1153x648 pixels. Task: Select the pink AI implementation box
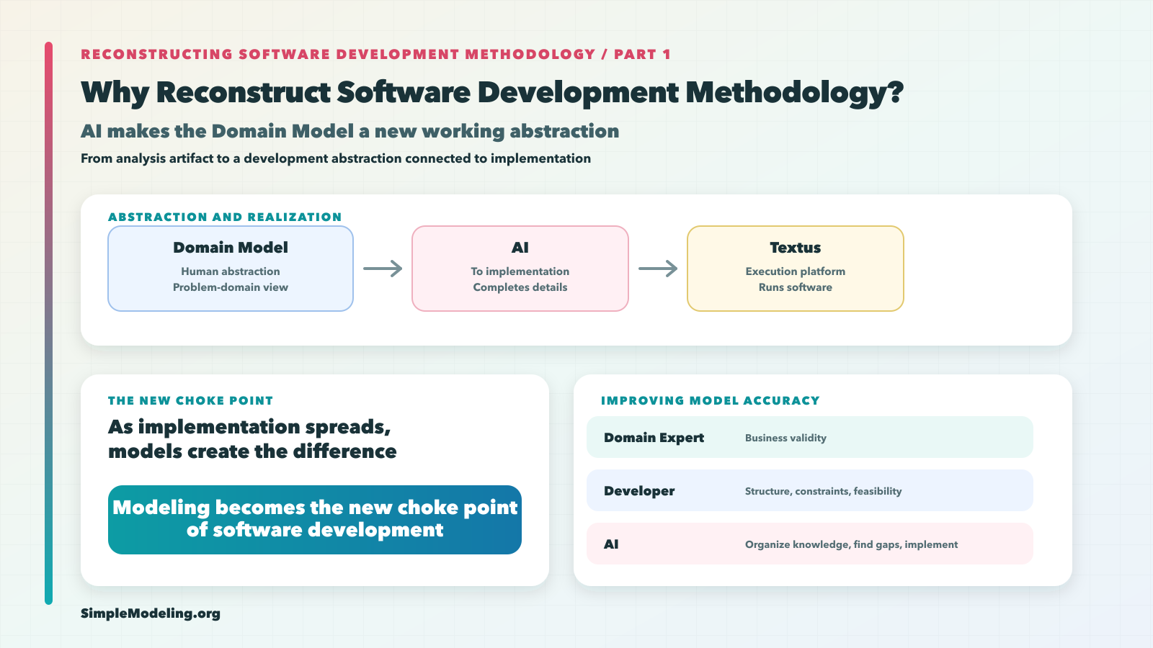(520, 269)
